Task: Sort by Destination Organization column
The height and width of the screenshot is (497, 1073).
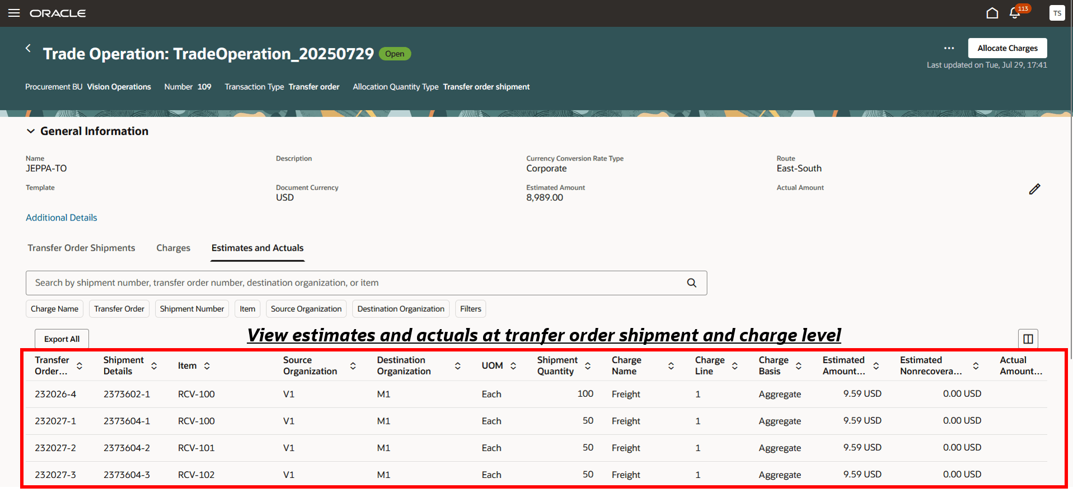Action: [457, 366]
